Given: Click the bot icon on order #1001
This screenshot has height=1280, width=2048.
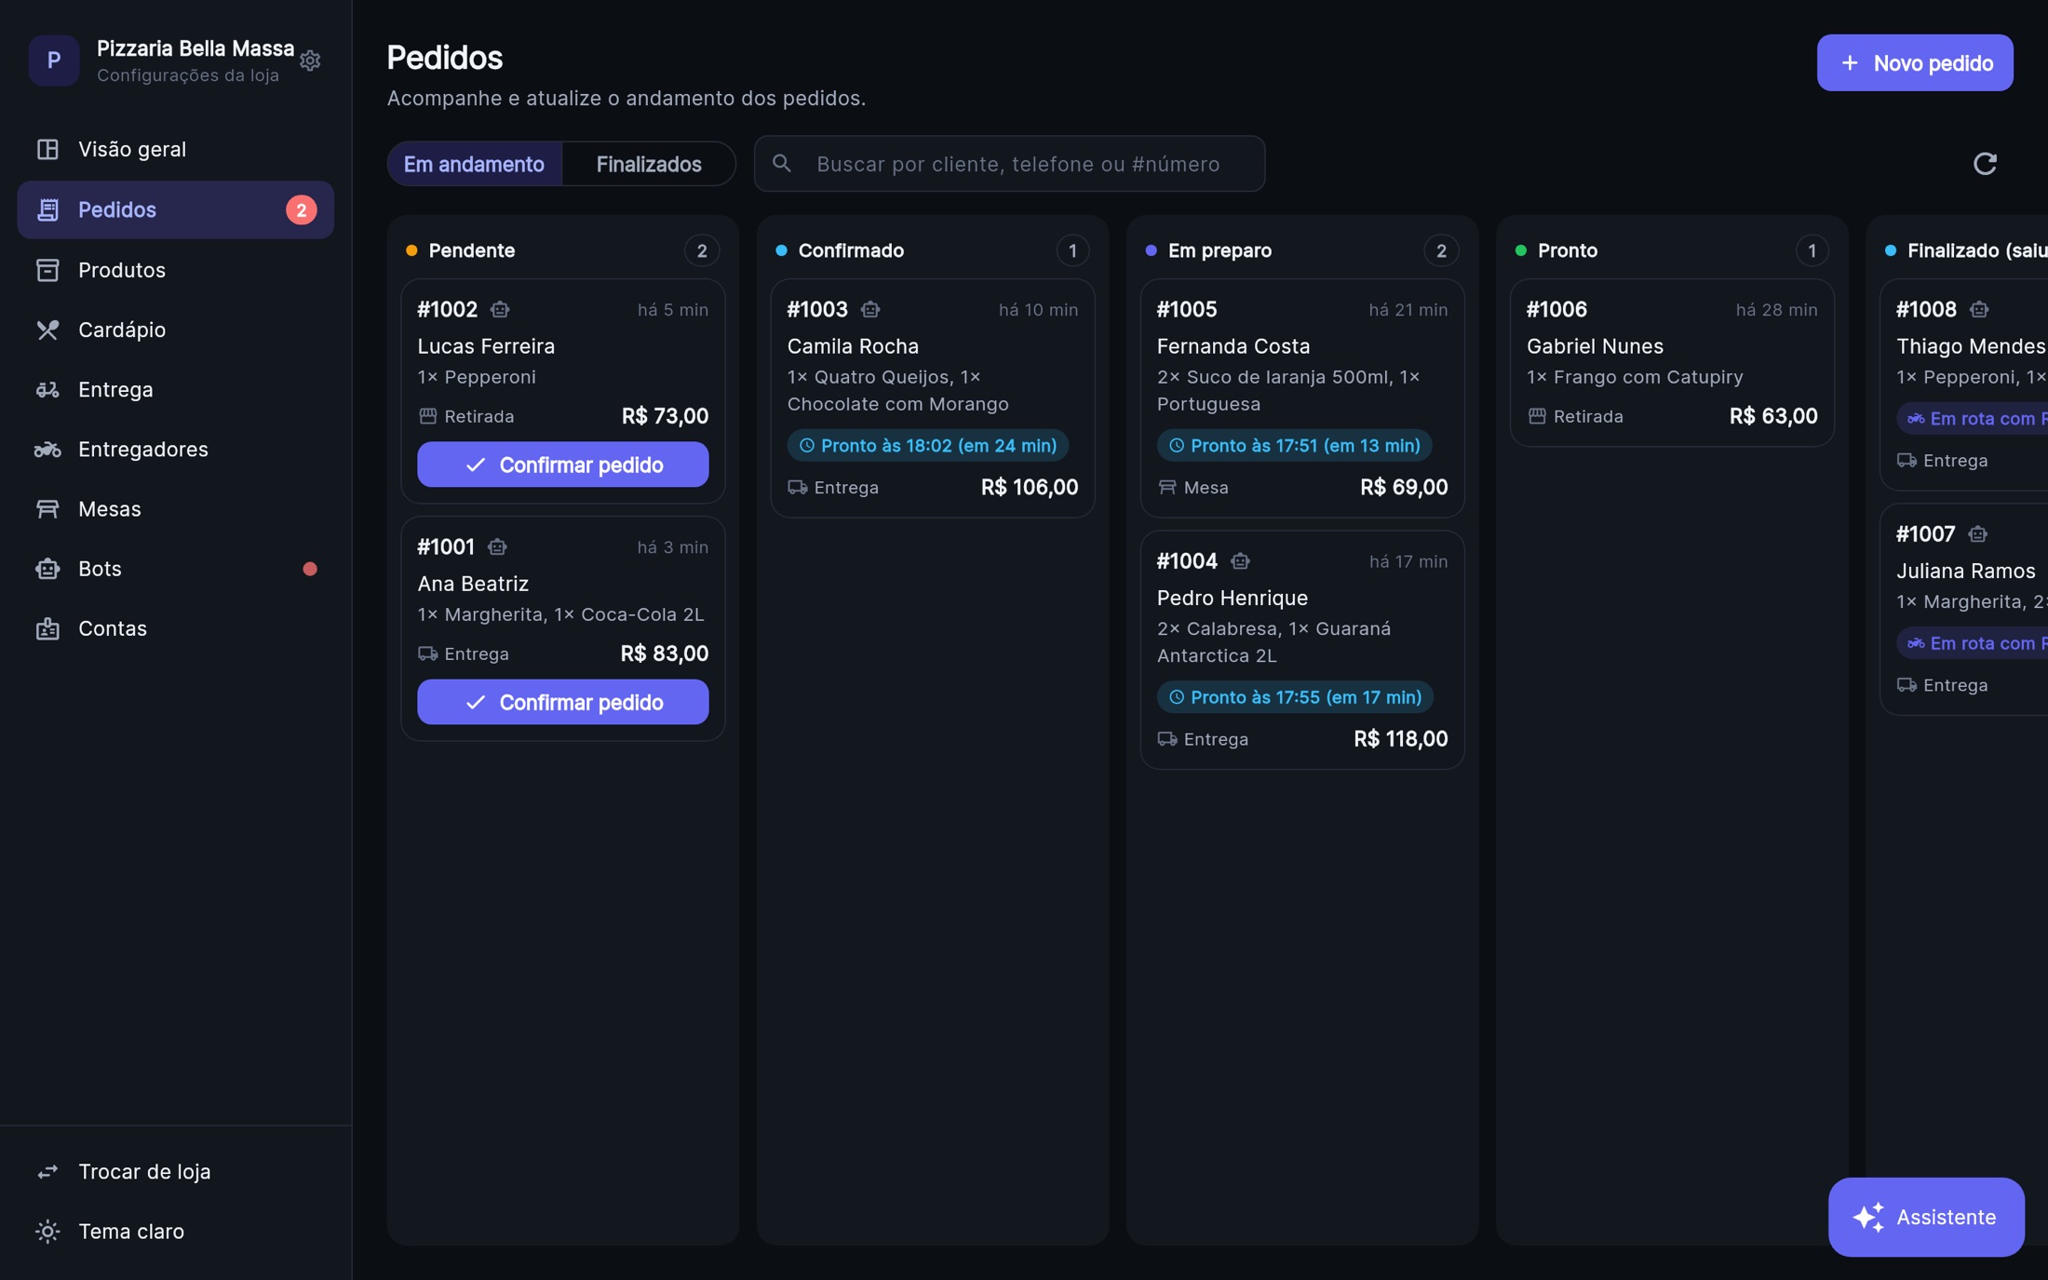Looking at the screenshot, I should tap(497, 546).
